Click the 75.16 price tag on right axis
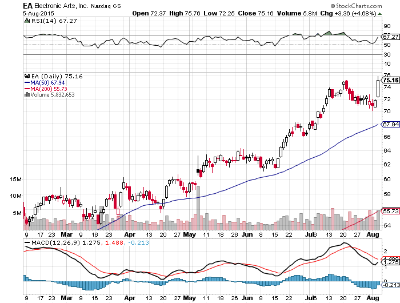The image size is (400, 303). 390,80
